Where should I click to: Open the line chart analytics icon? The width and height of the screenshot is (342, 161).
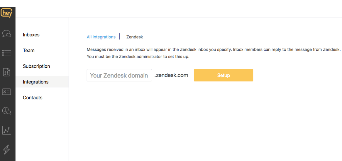point(6,130)
